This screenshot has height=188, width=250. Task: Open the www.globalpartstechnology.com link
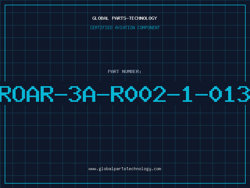[x=125, y=169]
